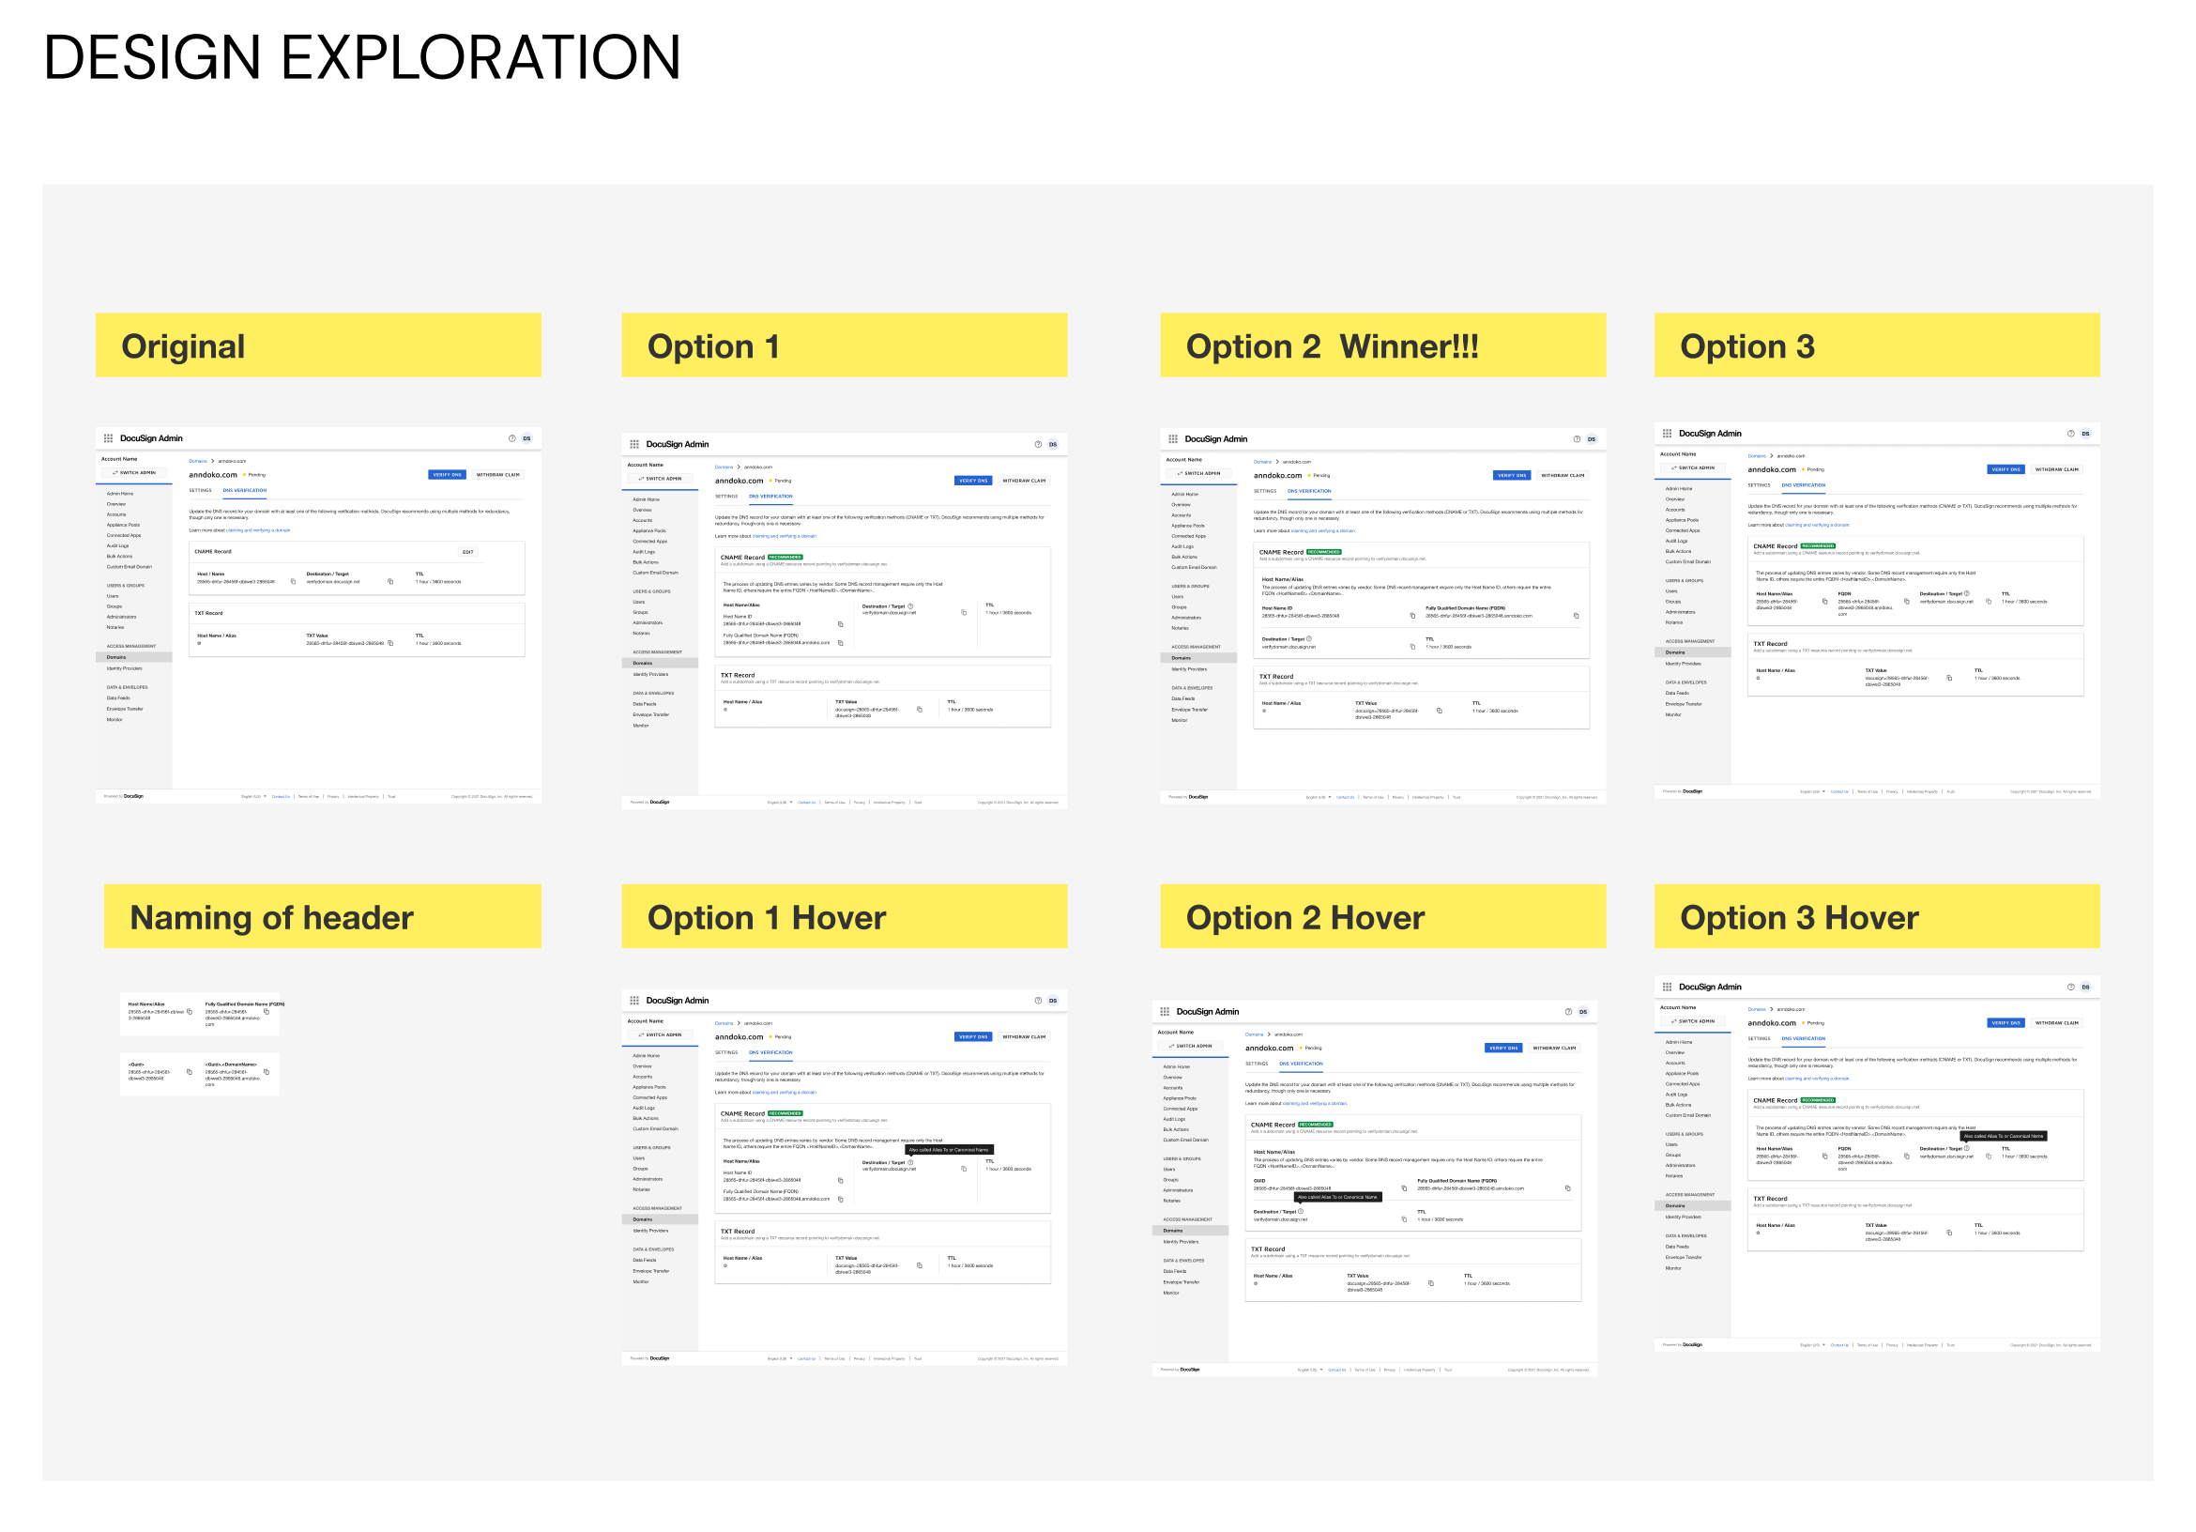Click the app grid icon in Original mockup
Viewport: 2196px width, 1532px height.
tap(108, 438)
